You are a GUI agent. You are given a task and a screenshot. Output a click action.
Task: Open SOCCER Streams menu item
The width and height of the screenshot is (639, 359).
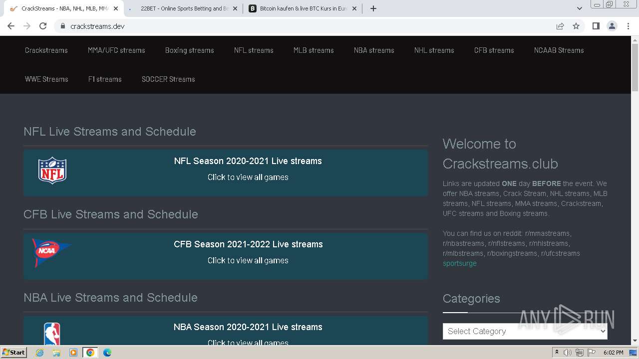[x=168, y=79]
